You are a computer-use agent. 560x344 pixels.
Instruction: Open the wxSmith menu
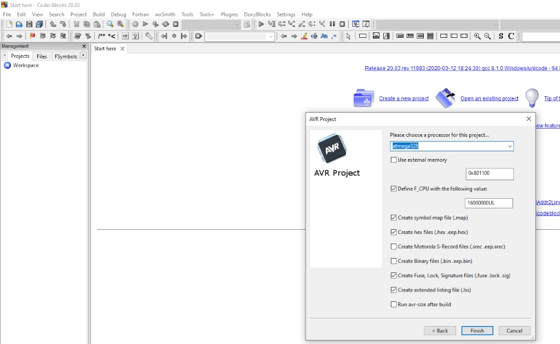pos(165,14)
